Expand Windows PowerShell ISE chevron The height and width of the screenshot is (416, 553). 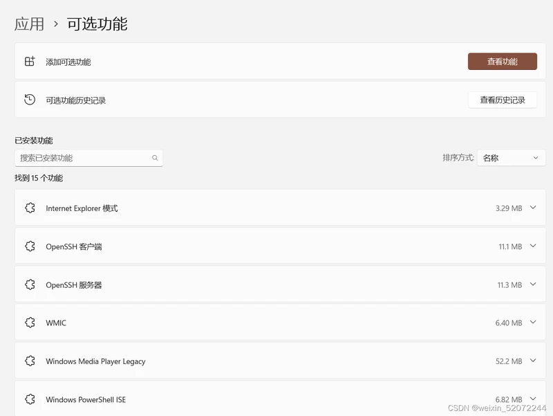pyautogui.click(x=533, y=399)
